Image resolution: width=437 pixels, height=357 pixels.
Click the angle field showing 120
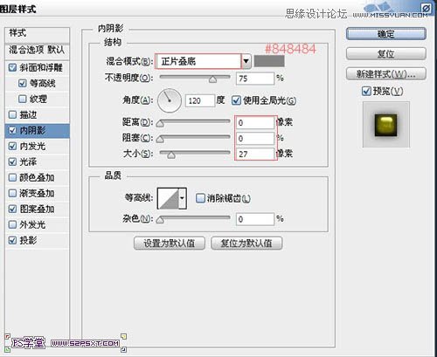[200, 100]
